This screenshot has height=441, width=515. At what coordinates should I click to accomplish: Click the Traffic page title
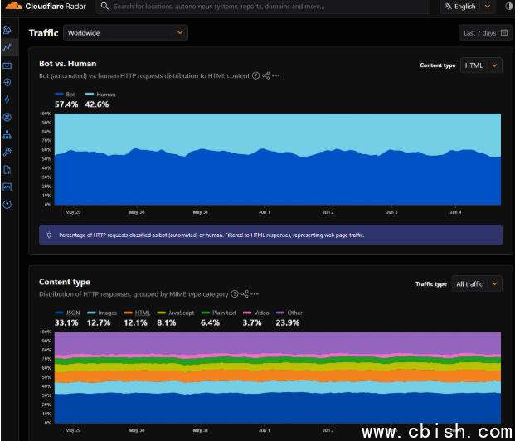click(x=43, y=33)
